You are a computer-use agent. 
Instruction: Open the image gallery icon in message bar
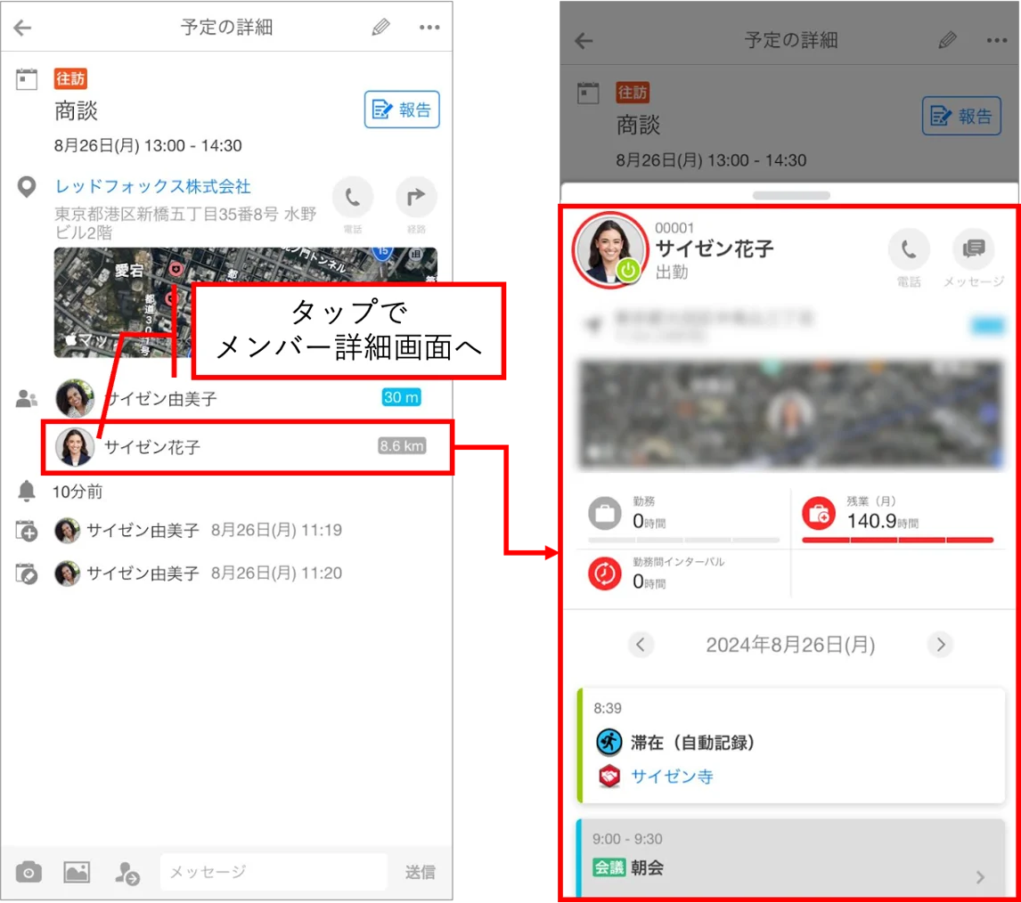pos(77,872)
